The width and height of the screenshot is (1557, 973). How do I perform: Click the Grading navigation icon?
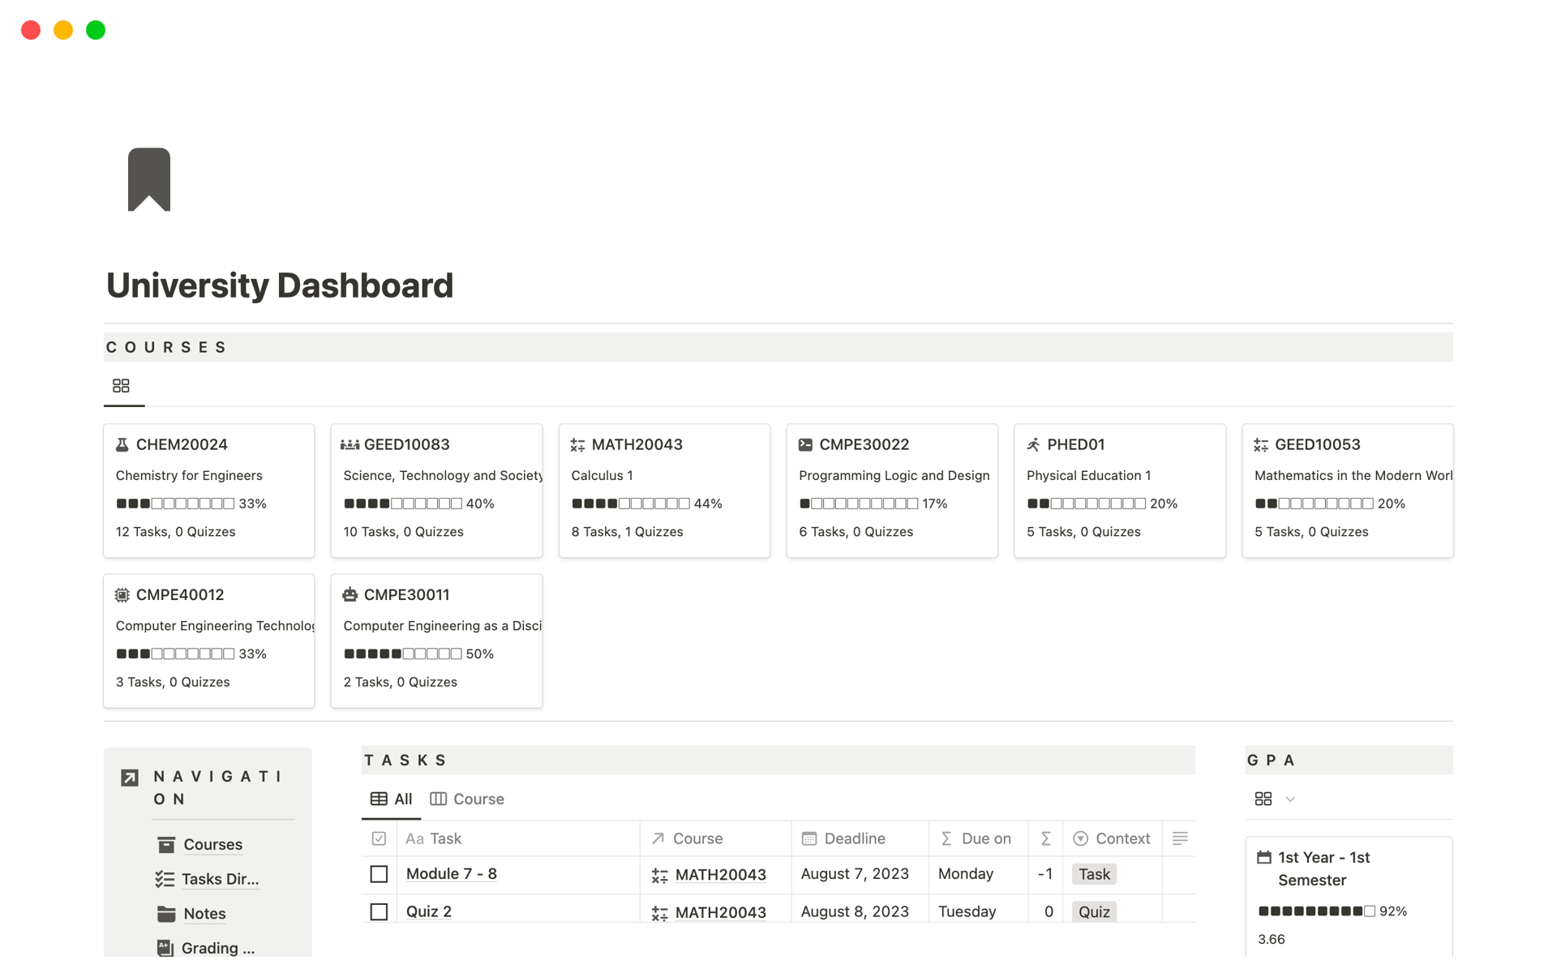point(167,947)
